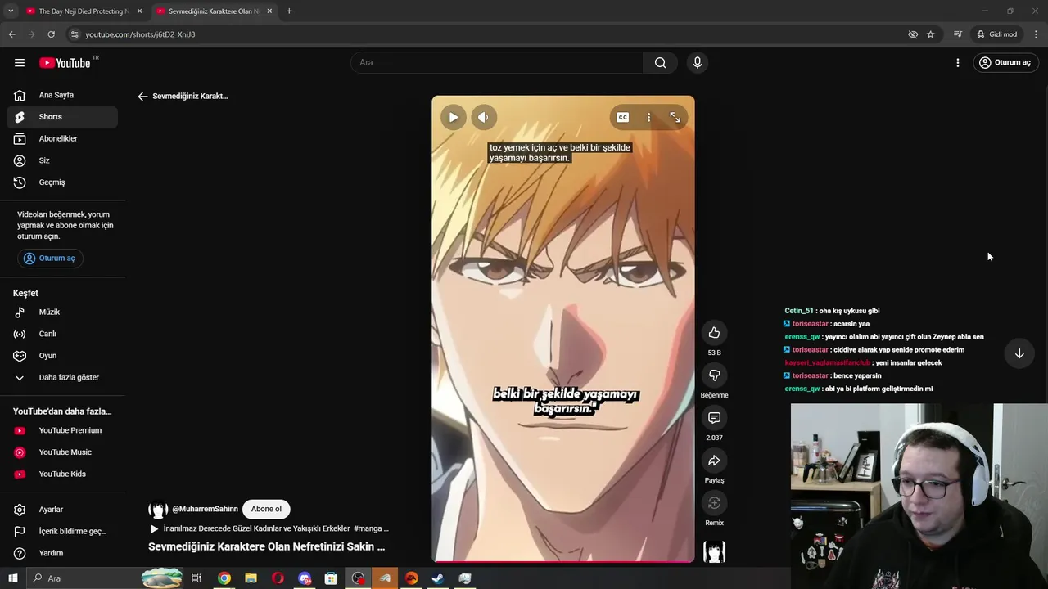The image size is (1048, 589).
Task: Go back in browser history
Action: (x=11, y=34)
